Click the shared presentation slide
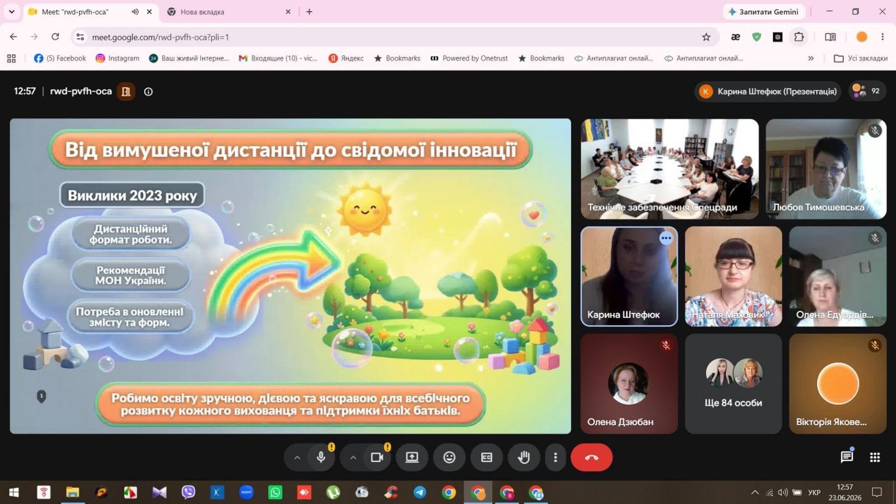Screen dimensions: 896x504 (290, 276)
